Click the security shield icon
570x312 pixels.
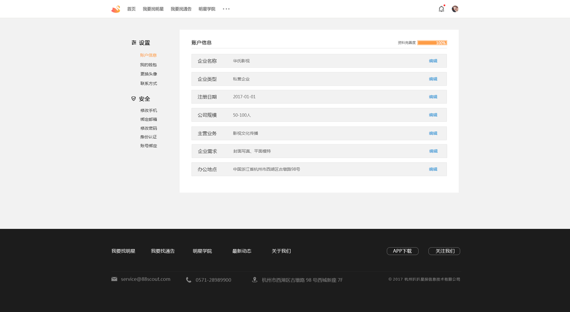click(x=134, y=99)
